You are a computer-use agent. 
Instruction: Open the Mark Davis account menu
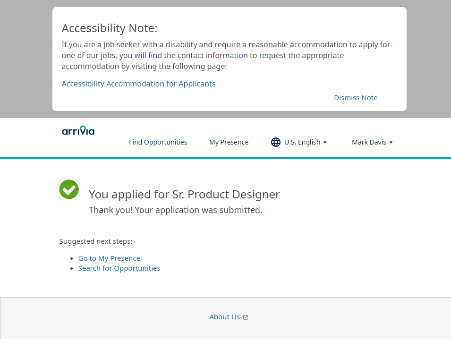coord(369,142)
